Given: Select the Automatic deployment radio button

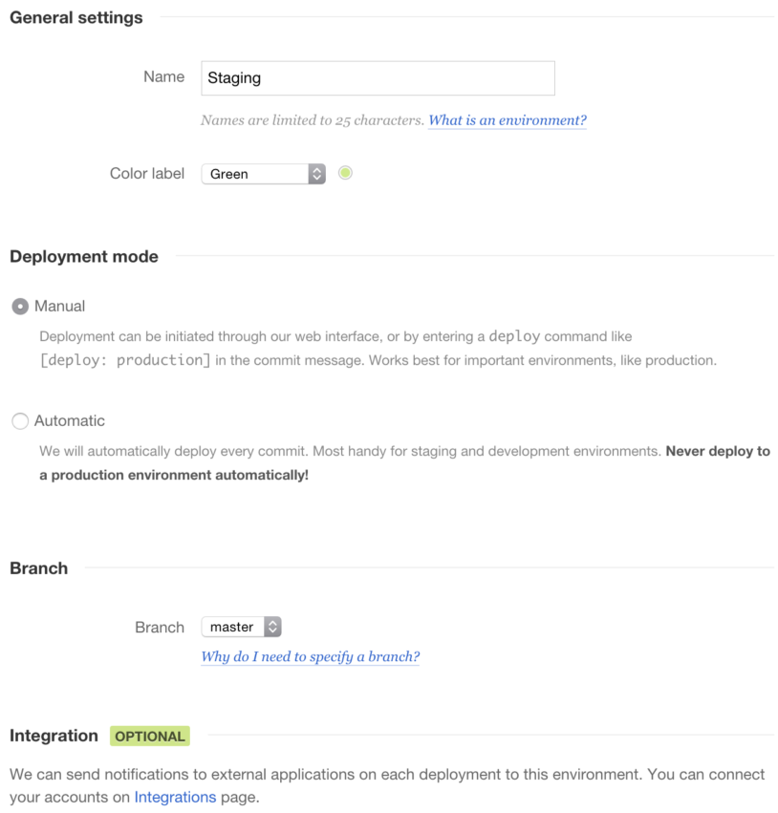Looking at the screenshot, I should point(20,421).
